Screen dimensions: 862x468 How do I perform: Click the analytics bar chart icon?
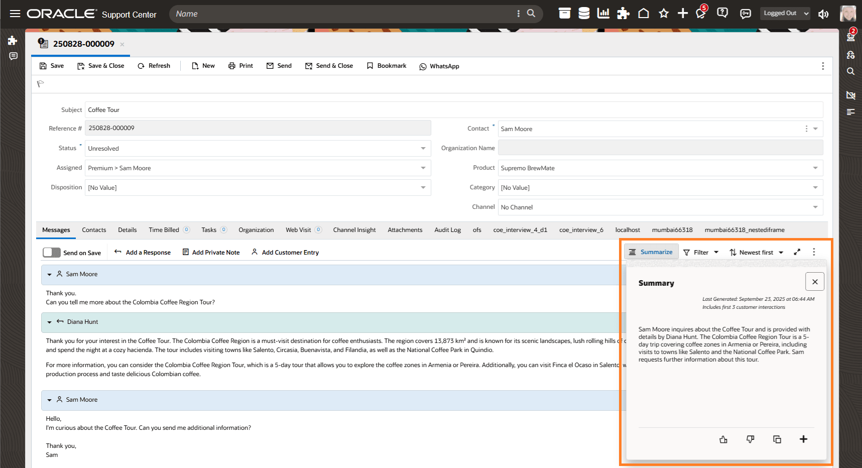603,14
